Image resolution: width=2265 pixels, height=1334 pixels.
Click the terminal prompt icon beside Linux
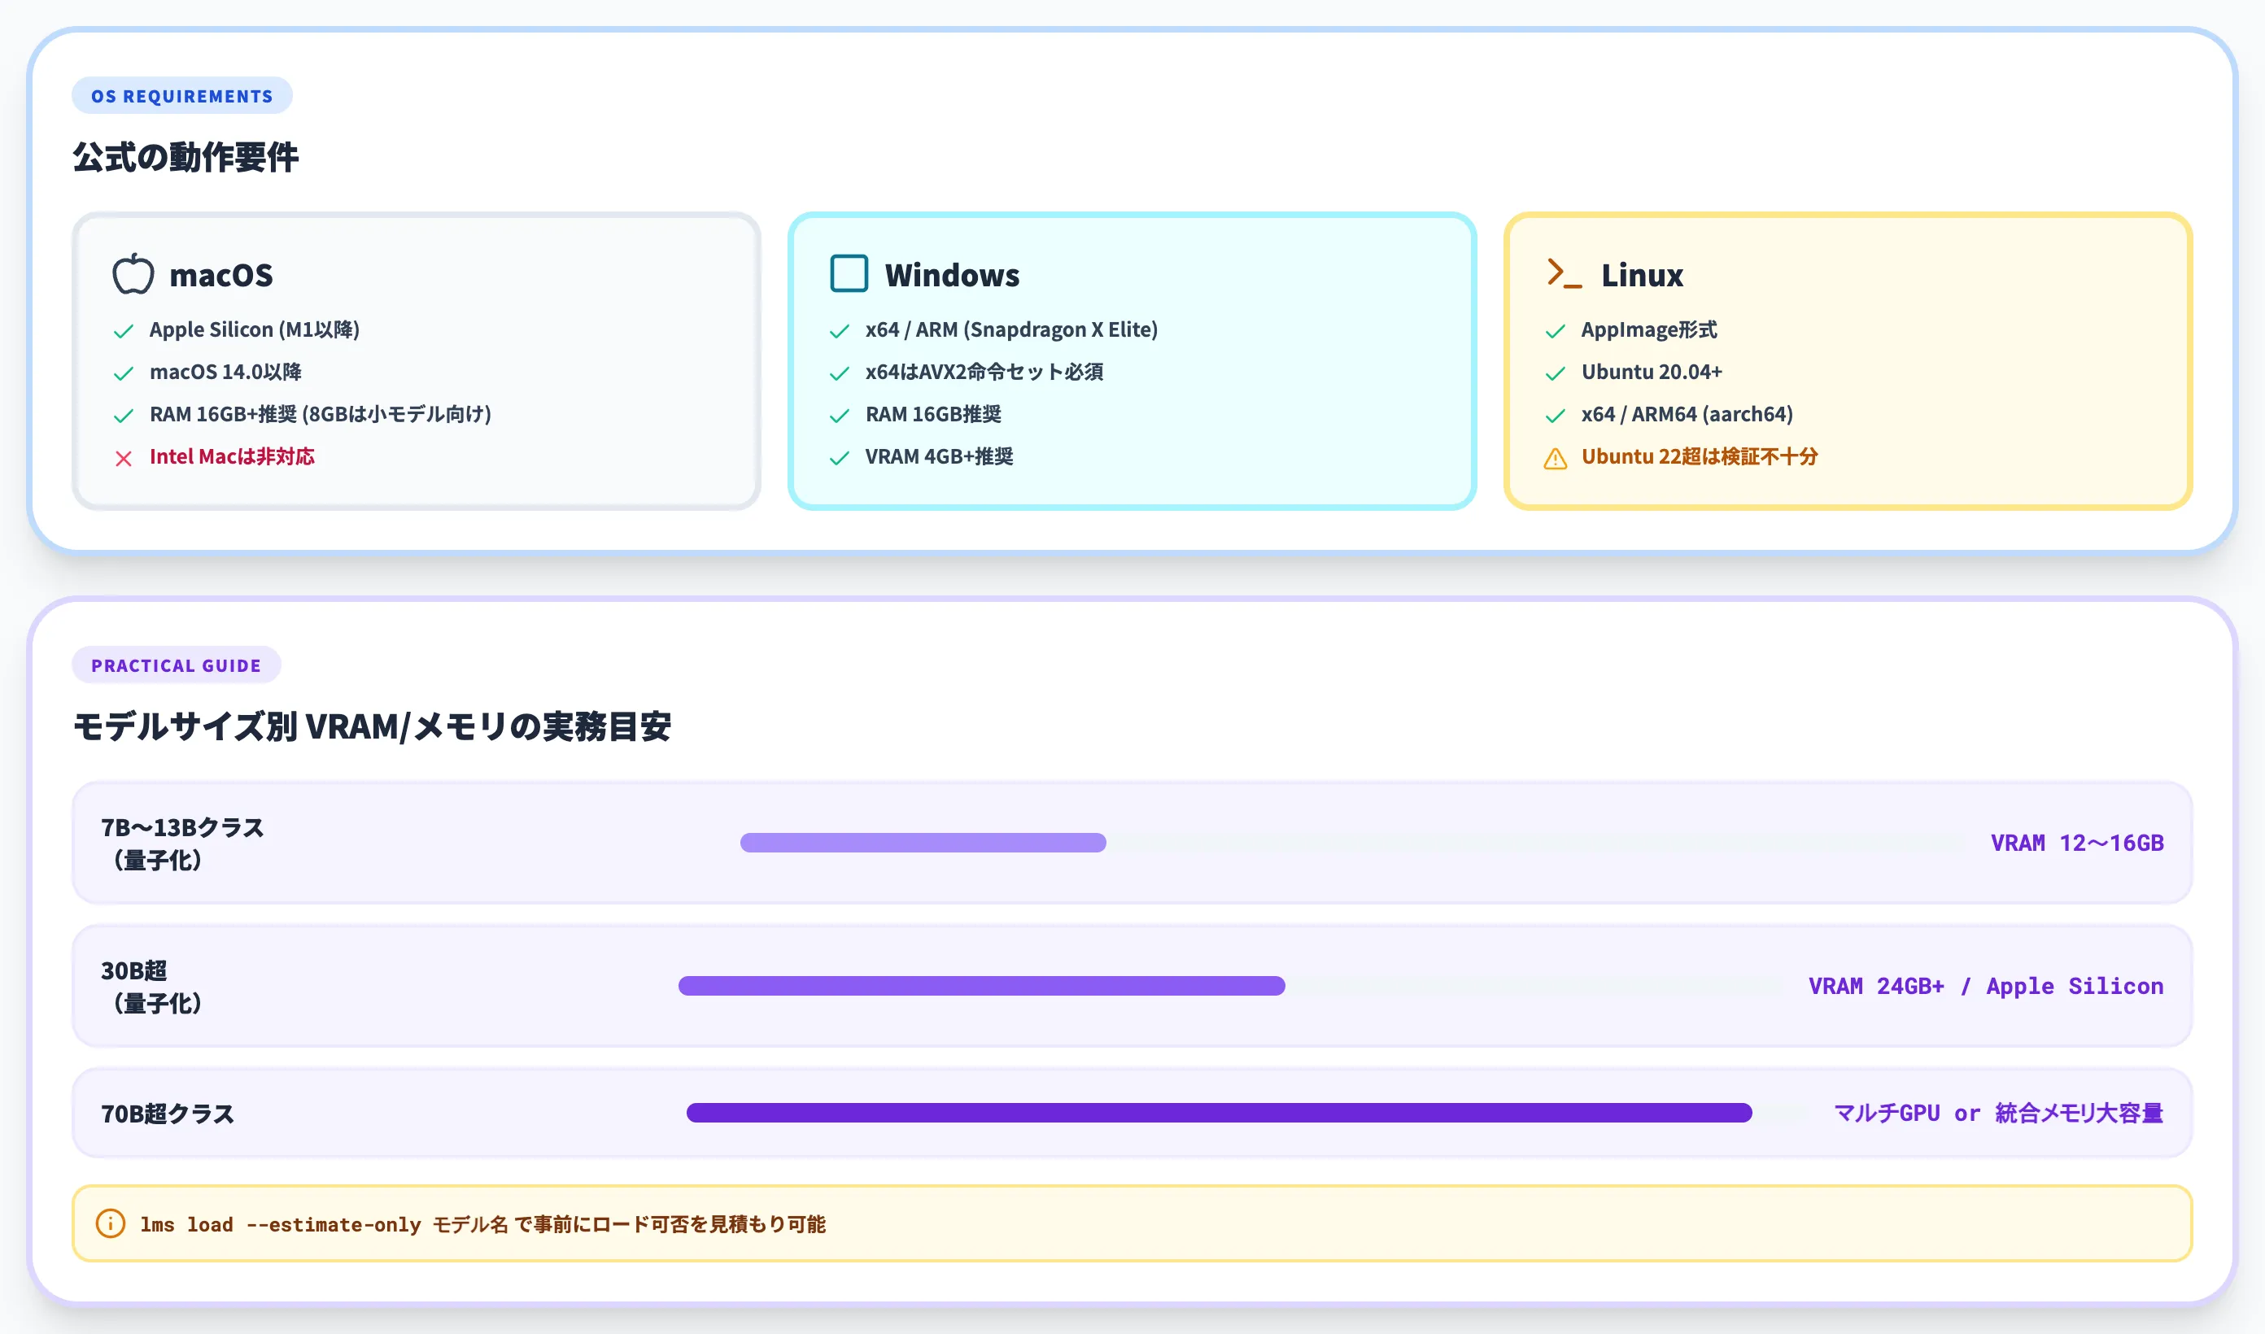click(1564, 273)
